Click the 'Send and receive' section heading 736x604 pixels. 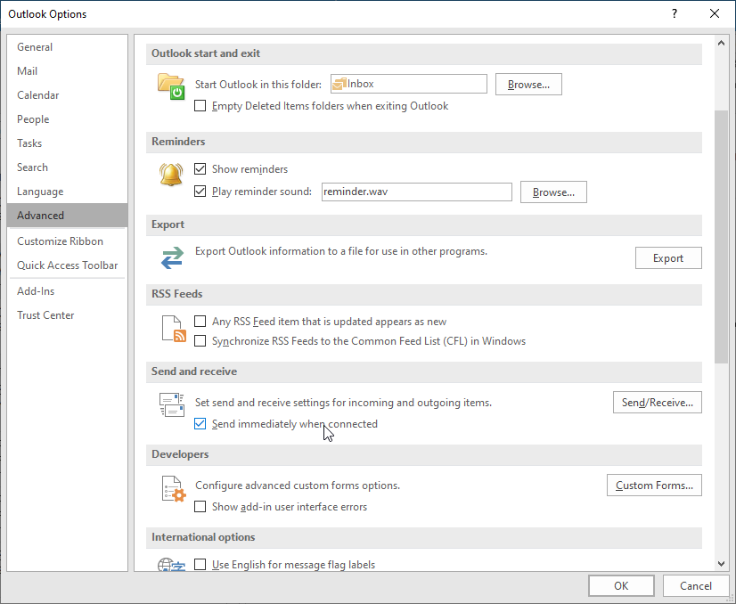point(194,371)
